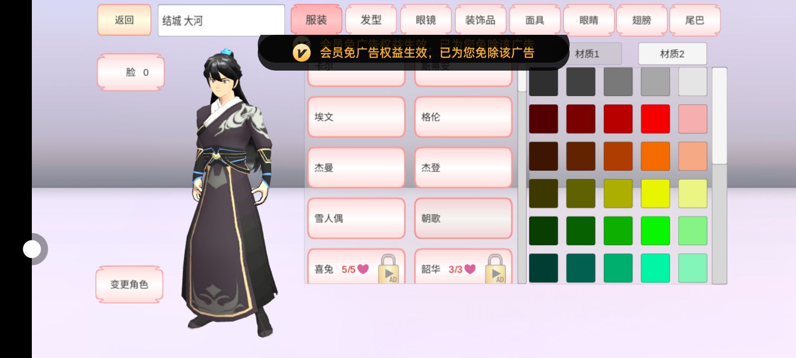Tap the locked ad icon on 喜兔

(388, 269)
